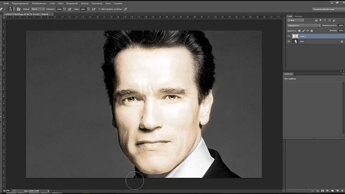Add a layer mask icon
Screen dimensions: 345x194
pos(322,191)
